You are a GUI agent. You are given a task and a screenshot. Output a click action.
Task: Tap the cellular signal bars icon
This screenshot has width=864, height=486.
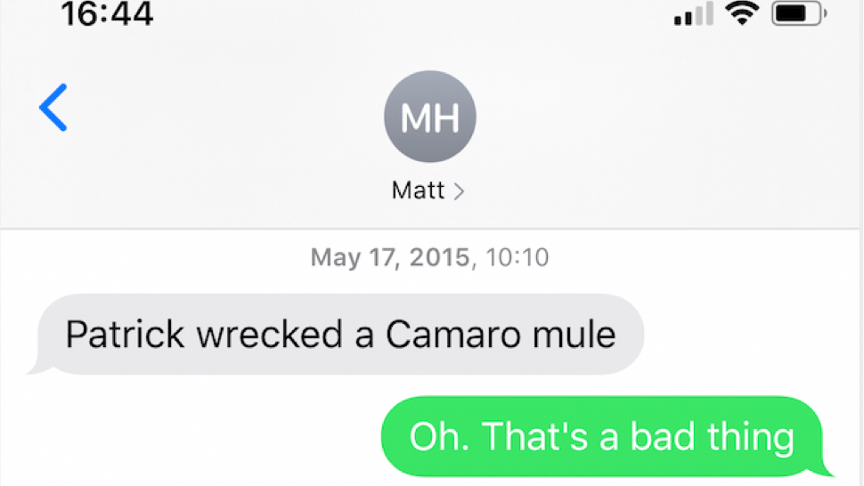[693, 13]
